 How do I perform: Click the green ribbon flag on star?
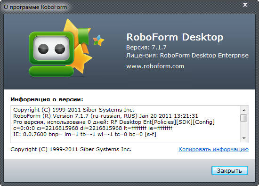(84, 36)
